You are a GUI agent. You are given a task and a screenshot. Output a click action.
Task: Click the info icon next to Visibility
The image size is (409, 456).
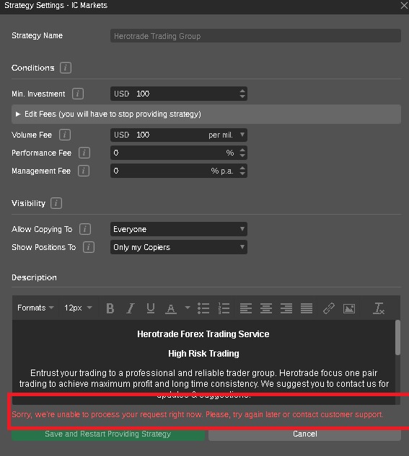click(x=56, y=203)
